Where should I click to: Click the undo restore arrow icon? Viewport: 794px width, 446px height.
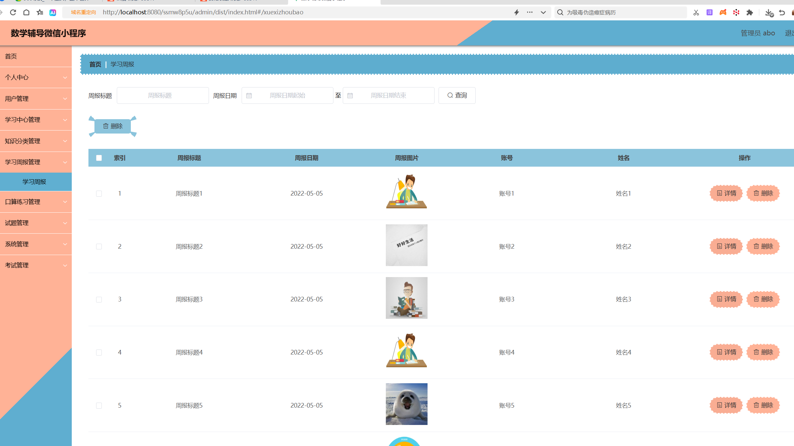point(782,12)
